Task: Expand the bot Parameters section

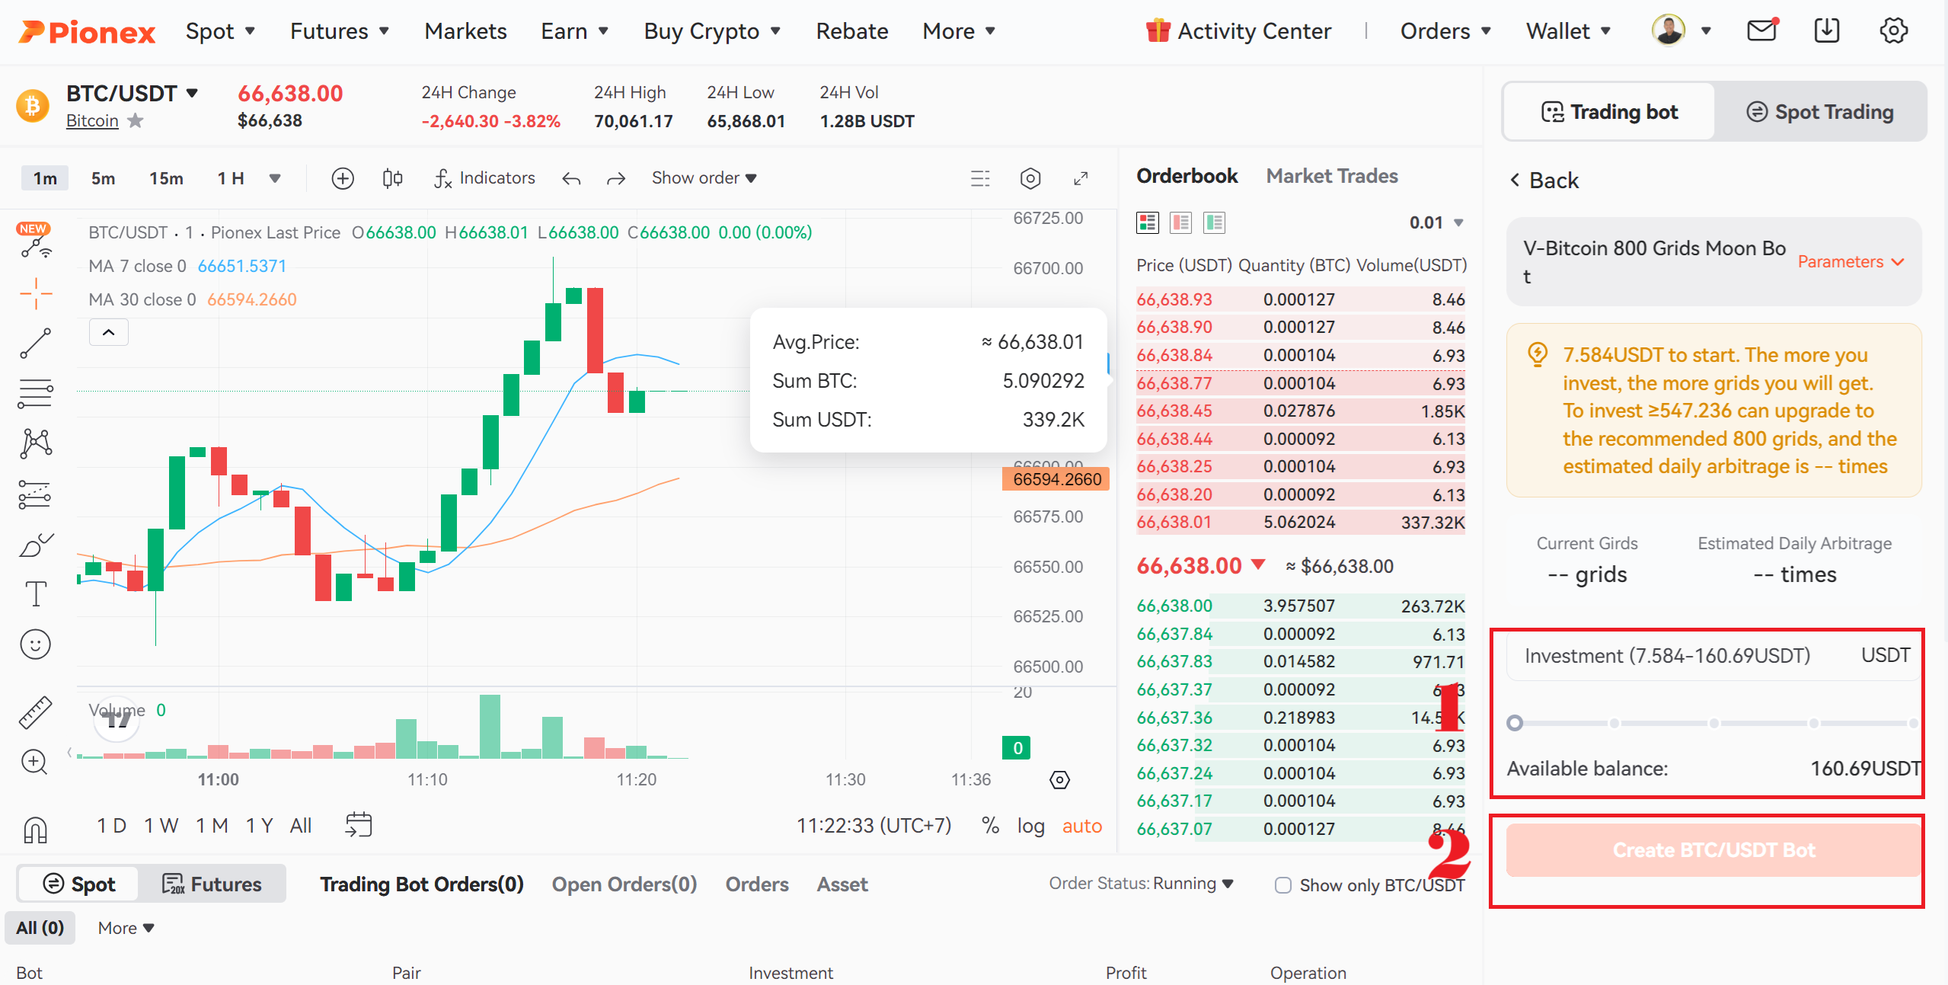Action: (x=1851, y=261)
